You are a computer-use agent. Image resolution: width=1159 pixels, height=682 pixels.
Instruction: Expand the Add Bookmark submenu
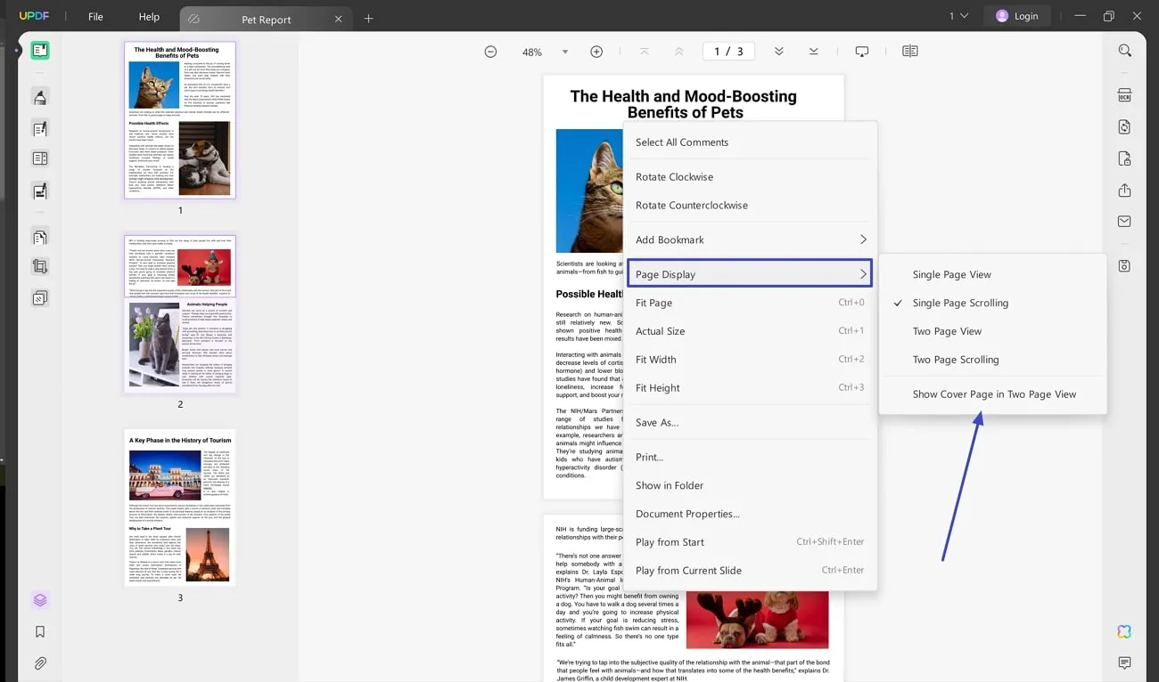(x=749, y=240)
